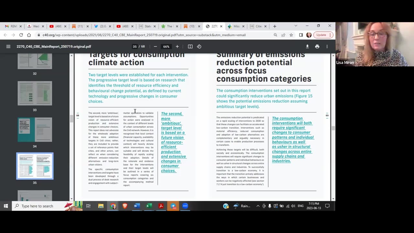Click the thumbnail sidebar scrollbar

pyautogui.click(x=71, y=118)
